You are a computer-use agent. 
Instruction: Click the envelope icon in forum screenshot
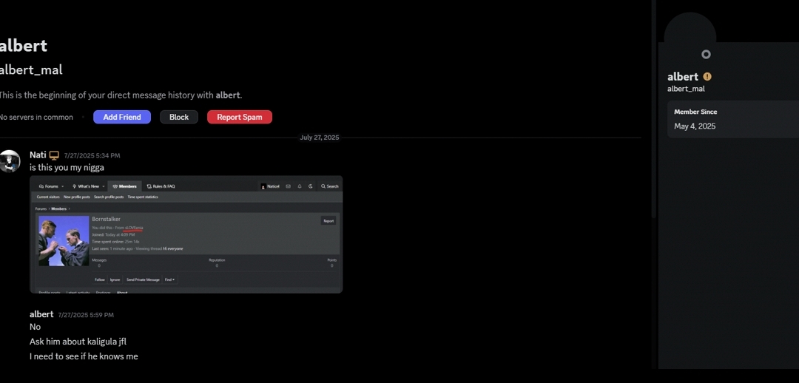[x=289, y=186]
